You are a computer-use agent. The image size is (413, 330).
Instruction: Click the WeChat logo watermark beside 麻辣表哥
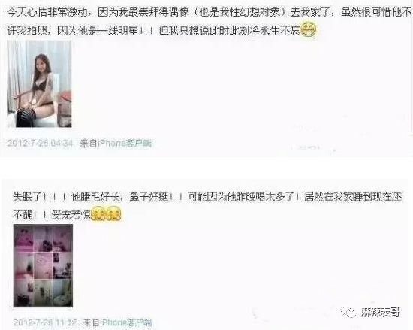348,313
